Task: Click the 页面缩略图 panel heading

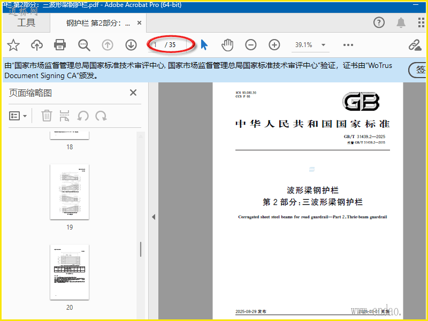Action: tap(30, 93)
